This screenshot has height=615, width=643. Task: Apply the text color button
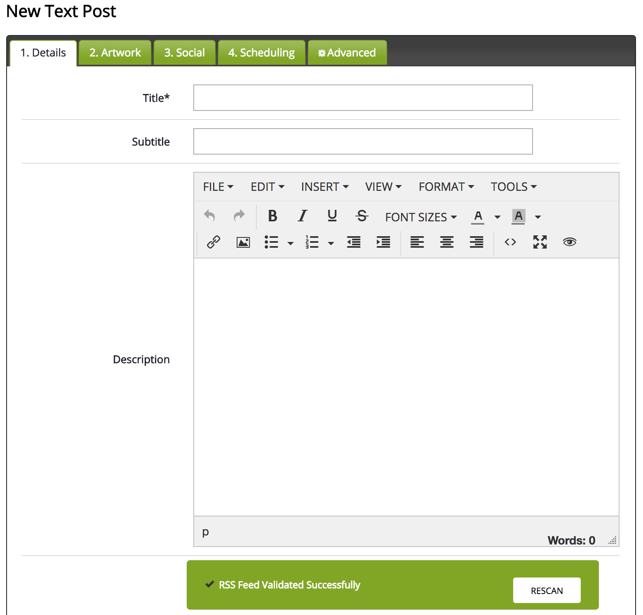pyautogui.click(x=478, y=217)
